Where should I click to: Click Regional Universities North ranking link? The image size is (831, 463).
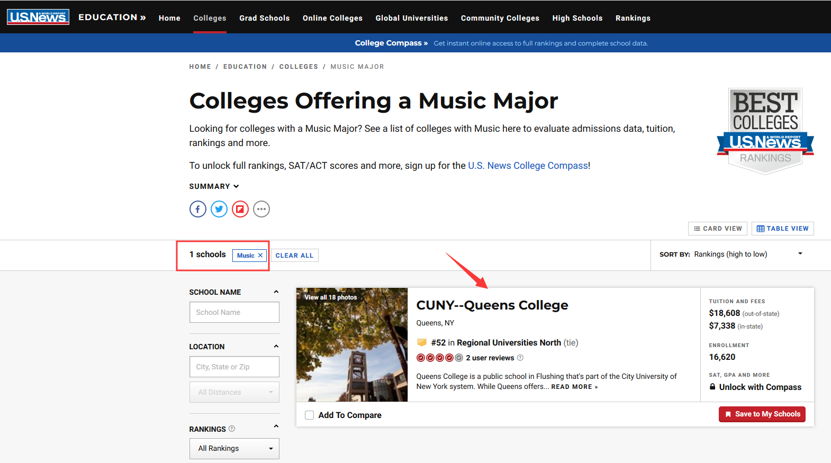(x=509, y=343)
